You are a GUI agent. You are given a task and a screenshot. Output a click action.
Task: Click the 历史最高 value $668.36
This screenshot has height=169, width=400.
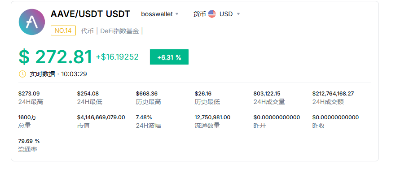tap(147, 94)
